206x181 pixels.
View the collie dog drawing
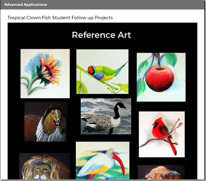click(x=46, y=122)
